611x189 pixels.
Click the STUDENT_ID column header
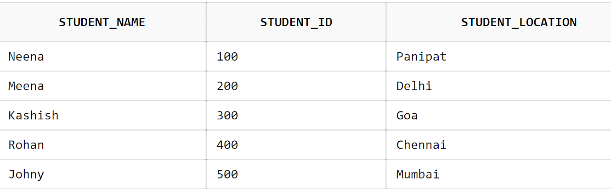[296, 22]
